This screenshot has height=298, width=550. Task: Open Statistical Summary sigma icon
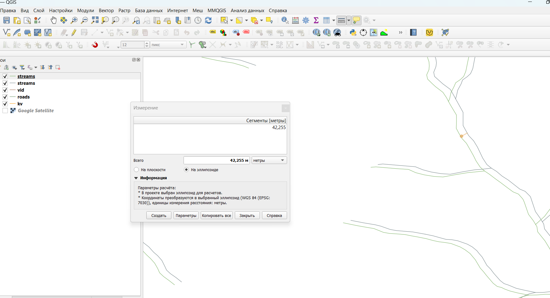click(x=316, y=20)
